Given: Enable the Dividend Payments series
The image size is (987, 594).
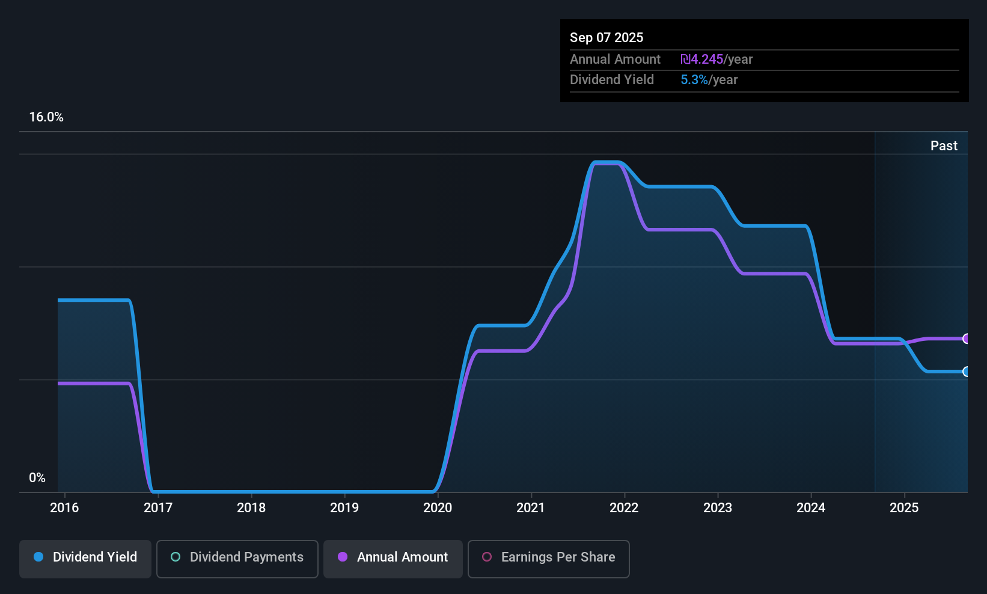Looking at the screenshot, I should tap(237, 559).
